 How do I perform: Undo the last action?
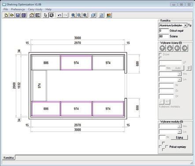pos(59,15)
